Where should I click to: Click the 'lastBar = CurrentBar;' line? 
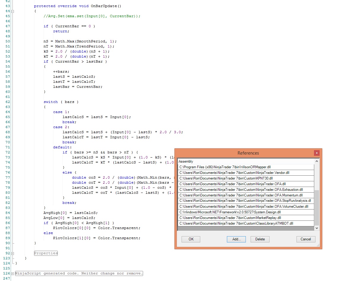(78, 87)
